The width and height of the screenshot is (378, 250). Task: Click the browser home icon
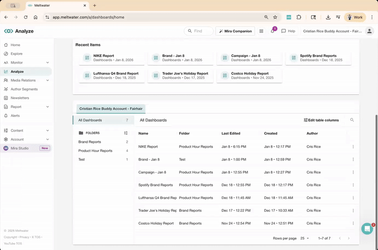tap(35, 17)
